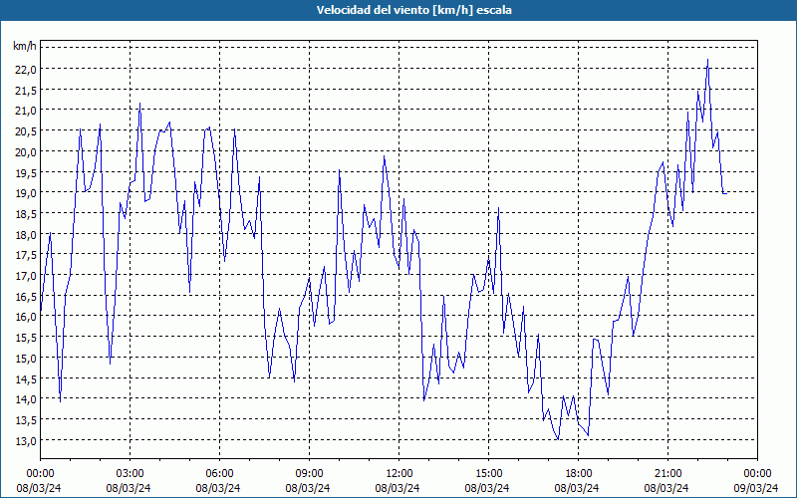Click the 16,5 y-axis label

pyautogui.click(x=26, y=296)
